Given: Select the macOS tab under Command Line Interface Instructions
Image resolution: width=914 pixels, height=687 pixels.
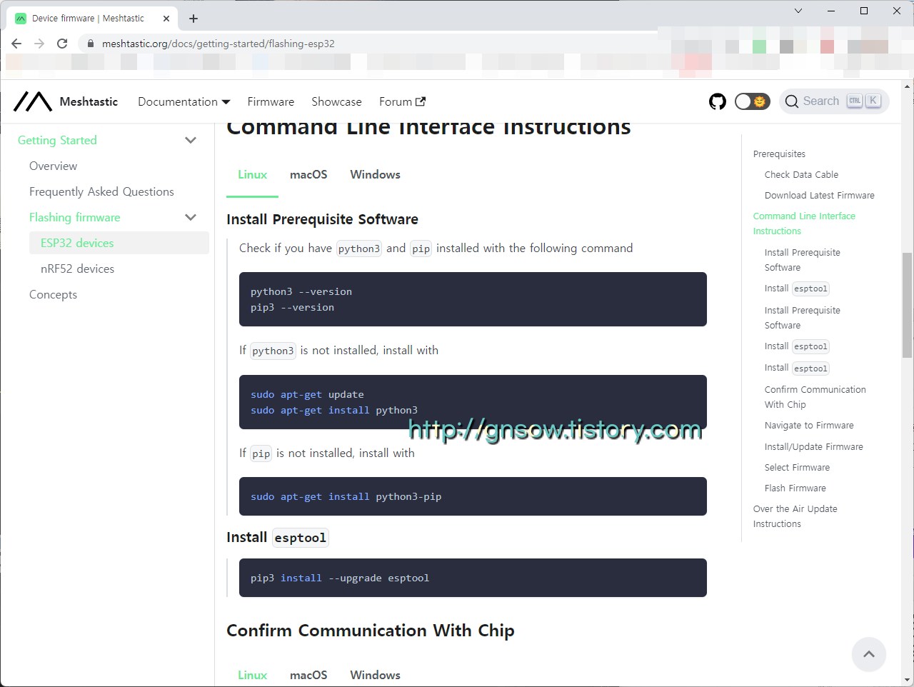Looking at the screenshot, I should 308,174.
